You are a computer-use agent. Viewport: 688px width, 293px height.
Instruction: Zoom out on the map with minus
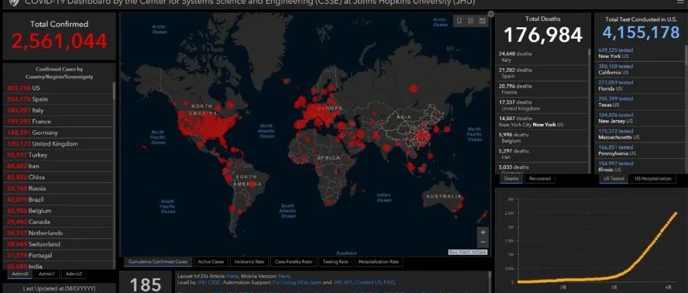pyautogui.click(x=483, y=242)
